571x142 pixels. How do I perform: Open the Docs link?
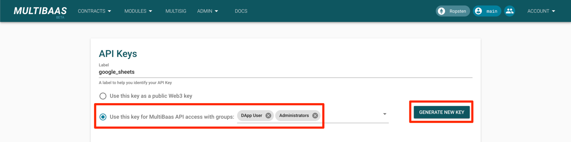[241, 11]
